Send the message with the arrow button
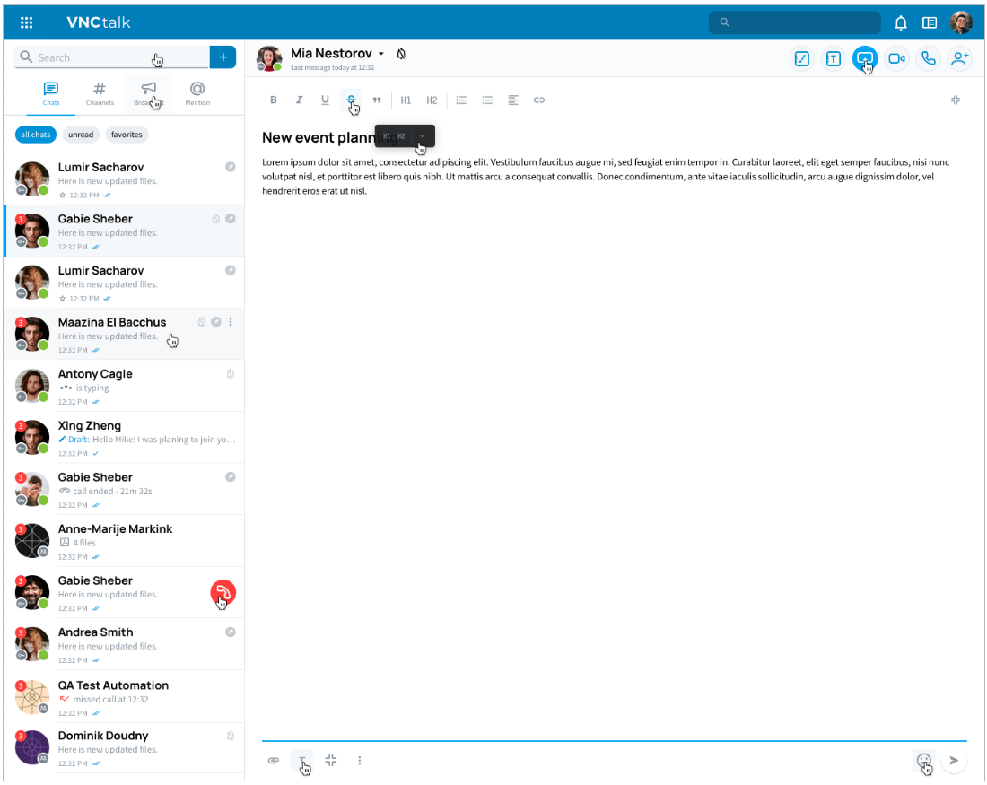Viewport: 987px width, 785px height. [x=954, y=761]
